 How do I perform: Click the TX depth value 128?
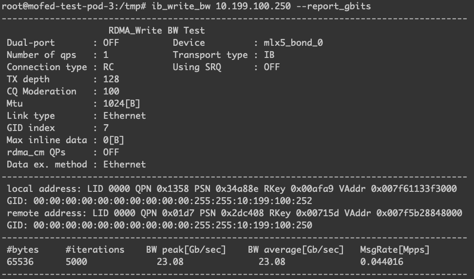coord(111,79)
